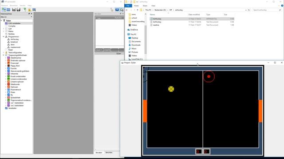Expand the Driehoeks oplosser app node
The width and height of the screenshot is (284, 159).
click(6, 61)
